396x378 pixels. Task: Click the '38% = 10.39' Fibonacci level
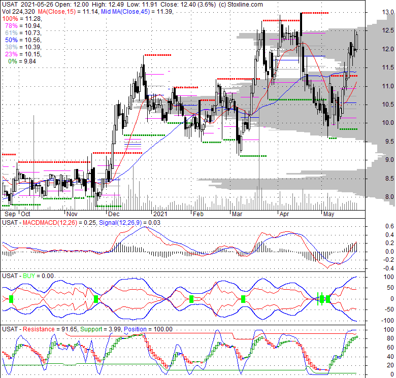[x=23, y=47]
